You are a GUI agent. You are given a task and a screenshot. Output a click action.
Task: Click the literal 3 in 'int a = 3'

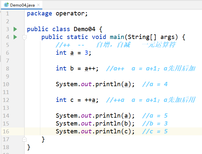[x=87, y=53]
